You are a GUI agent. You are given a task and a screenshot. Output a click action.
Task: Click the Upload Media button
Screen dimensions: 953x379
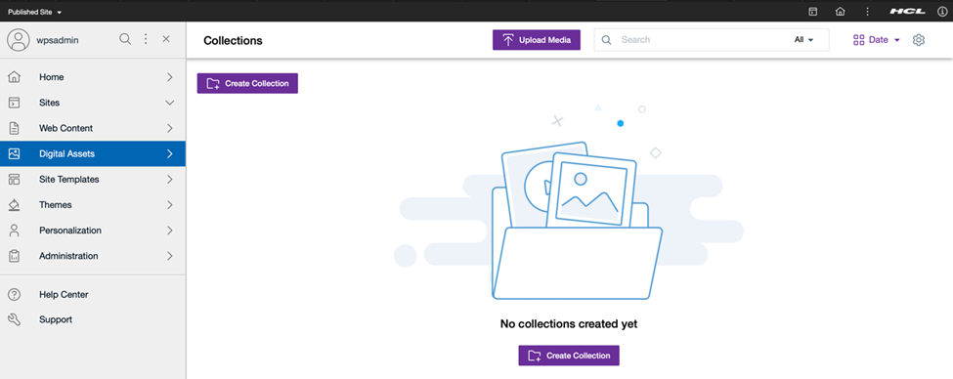point(537,40)
